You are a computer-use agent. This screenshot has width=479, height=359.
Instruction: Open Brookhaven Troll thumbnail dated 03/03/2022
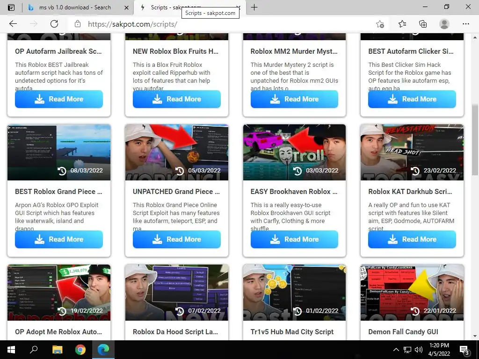pos(294,152)
